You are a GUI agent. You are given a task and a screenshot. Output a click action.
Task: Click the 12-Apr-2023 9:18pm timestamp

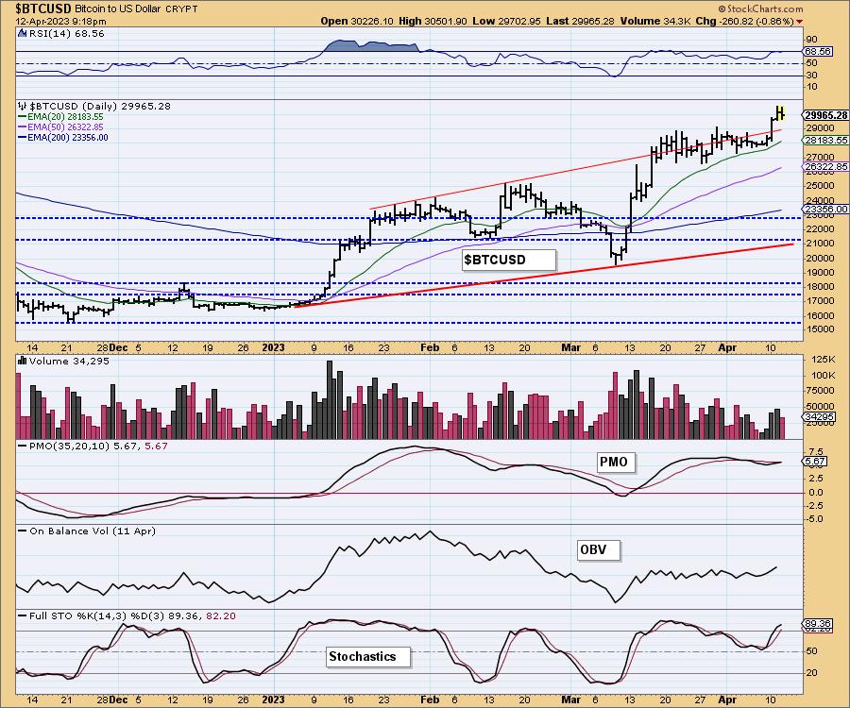pos(60,21)
